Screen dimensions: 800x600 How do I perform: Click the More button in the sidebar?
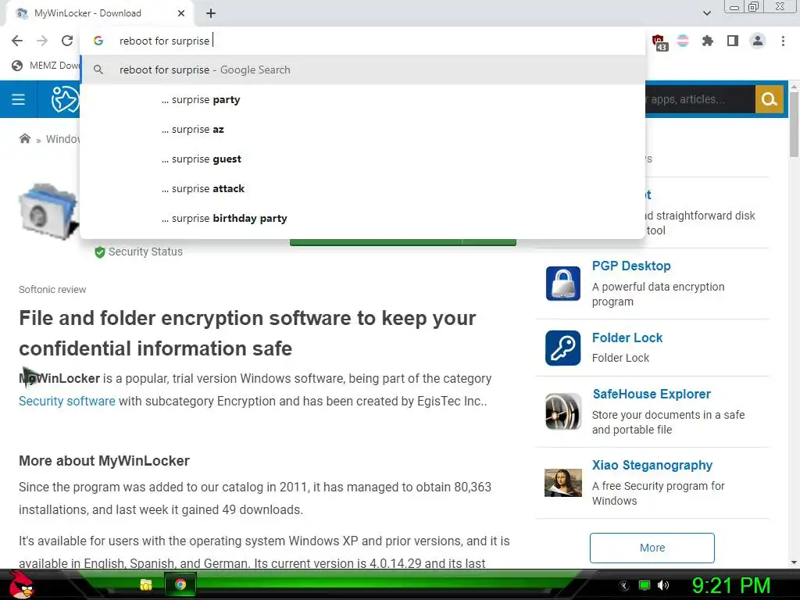pyautogui.click(x=652, y=548)
